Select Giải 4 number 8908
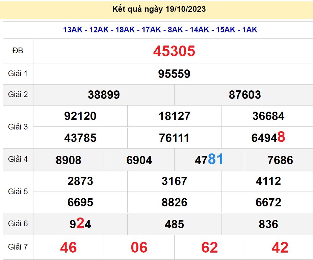 [68, 160]
